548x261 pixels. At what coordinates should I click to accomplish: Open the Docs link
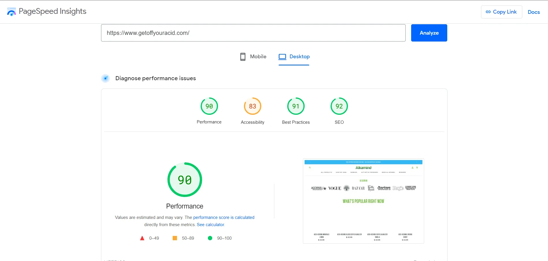pos(534,12)
